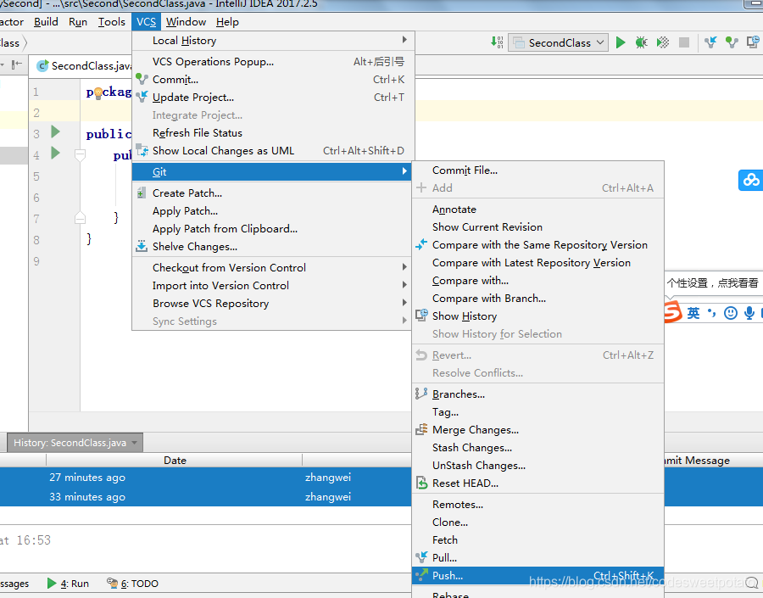Select Tag... in Git submenu
Viewport: 763px width, 598px height.
click(537, 412)
